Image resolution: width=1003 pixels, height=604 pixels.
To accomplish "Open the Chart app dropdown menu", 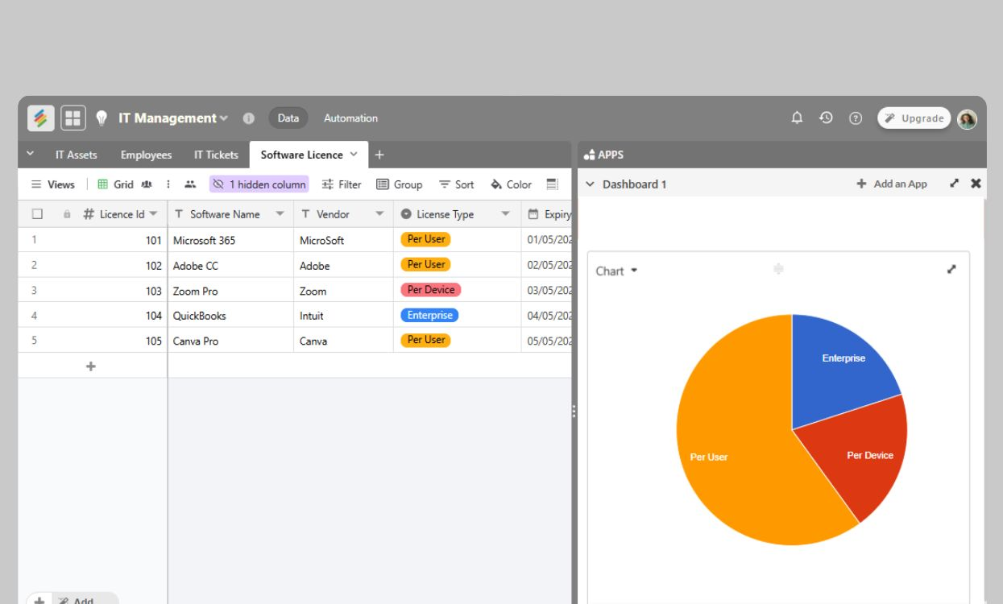I will [x=634, y=271].
